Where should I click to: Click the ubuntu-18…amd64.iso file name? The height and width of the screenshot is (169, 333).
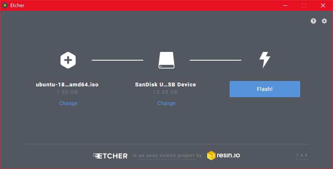point(67,85)
